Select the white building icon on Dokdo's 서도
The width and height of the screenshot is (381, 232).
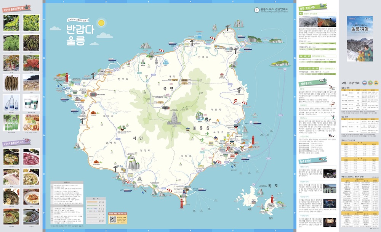(x=254, y=201)
